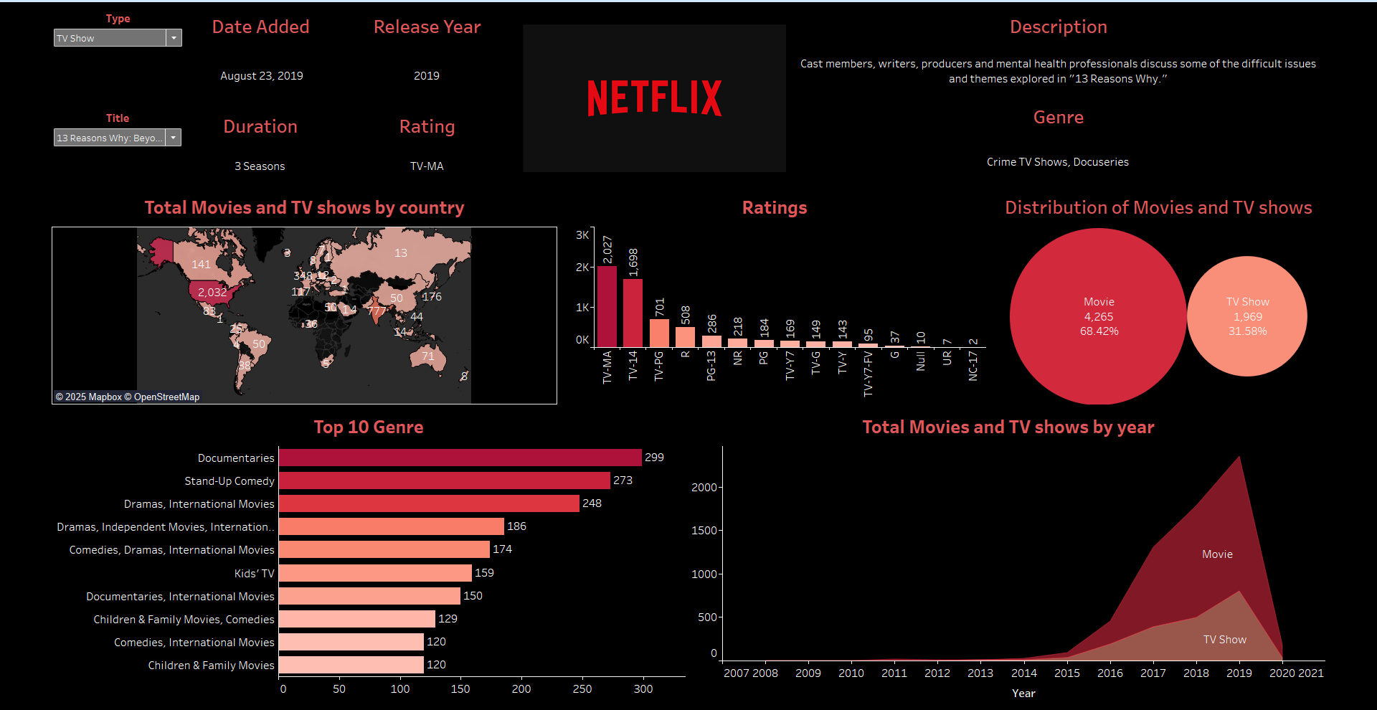Image resolution: width=1377 pixels, height=710 pixels.
Task: Click Japan's map value 176
Action: tap(432, 297)
